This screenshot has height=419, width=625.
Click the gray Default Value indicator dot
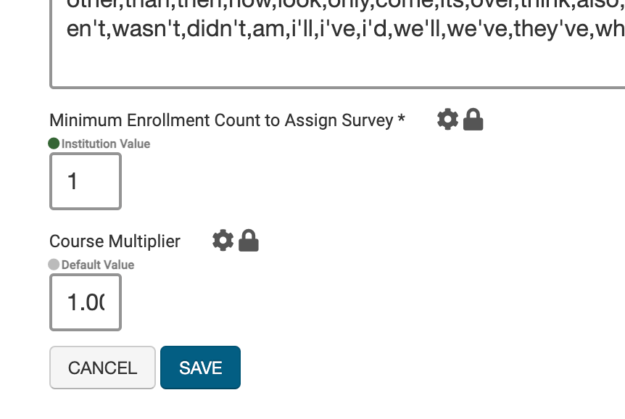tap(54, 265)
